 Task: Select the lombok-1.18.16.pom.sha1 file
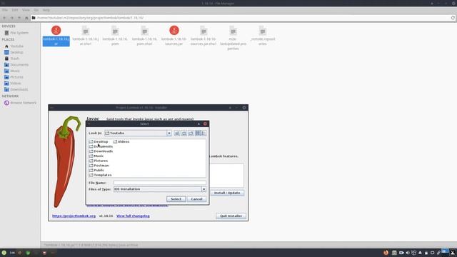coord(144,36)
